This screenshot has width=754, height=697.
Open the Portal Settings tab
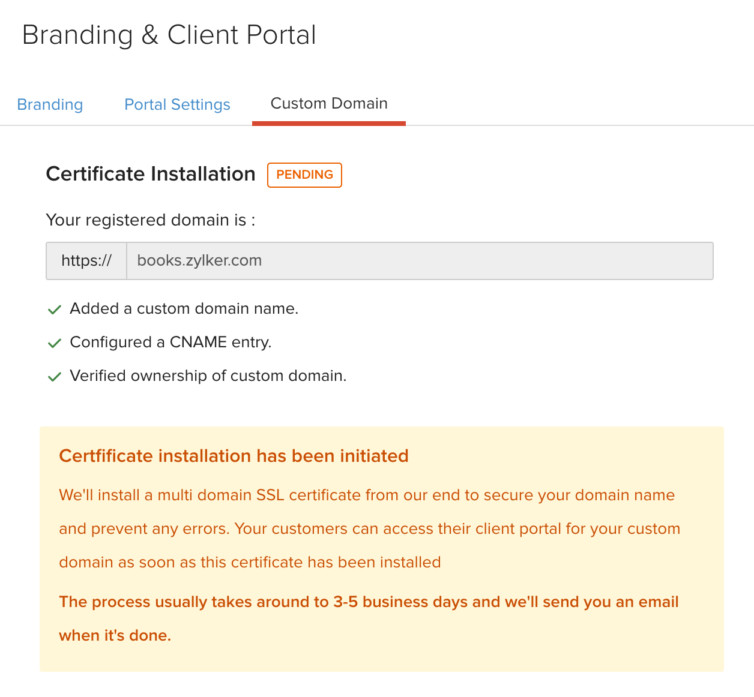[x=177, y=104]
